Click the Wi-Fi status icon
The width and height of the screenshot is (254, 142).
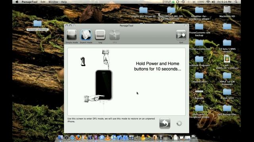click(x=208, y=2)
